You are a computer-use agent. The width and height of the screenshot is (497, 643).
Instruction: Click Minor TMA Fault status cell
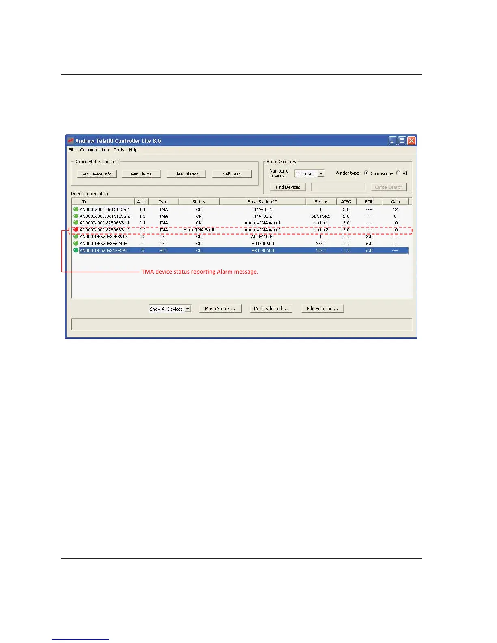[x=199, y=230]
